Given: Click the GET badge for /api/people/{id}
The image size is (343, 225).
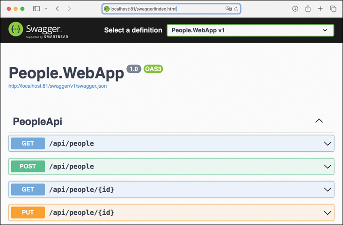Looking at the screenshot, I should point(28,190).
